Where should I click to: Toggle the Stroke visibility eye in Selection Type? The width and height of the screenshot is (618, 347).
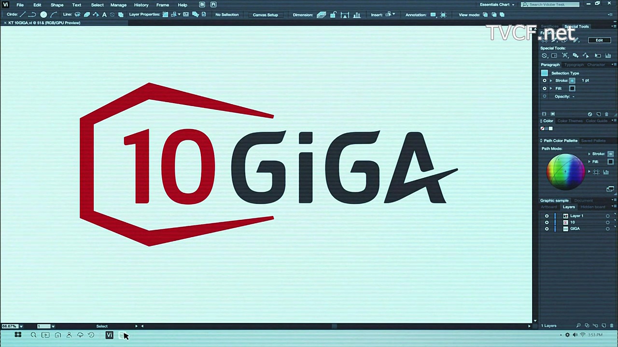[545, 80]
